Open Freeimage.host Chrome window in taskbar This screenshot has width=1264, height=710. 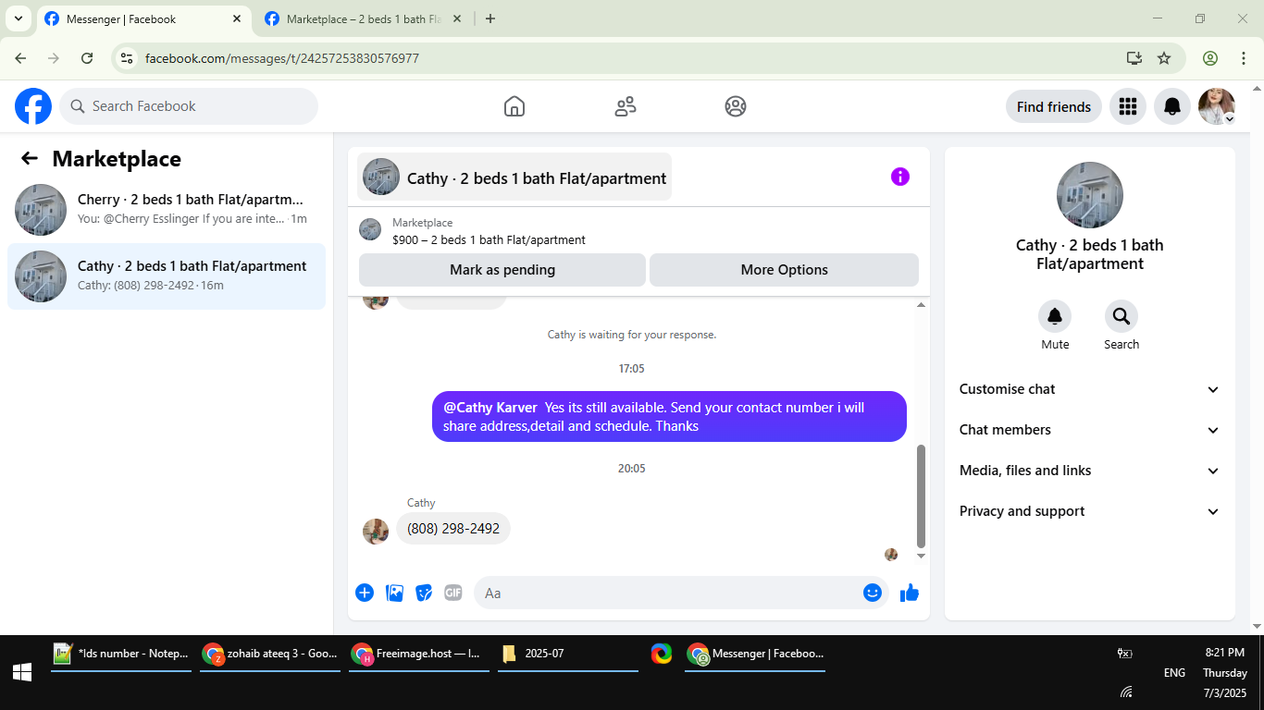click(419, 654)
